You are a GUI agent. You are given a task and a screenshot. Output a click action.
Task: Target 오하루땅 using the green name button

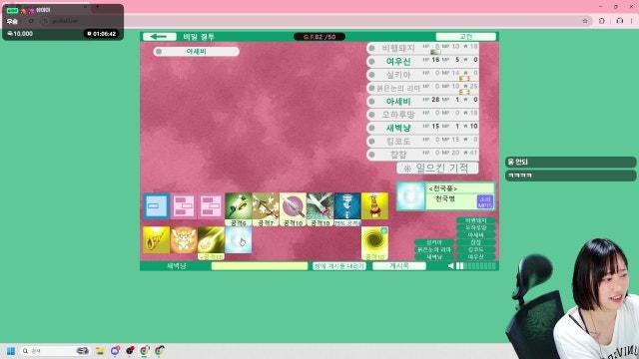coord(475,228)
